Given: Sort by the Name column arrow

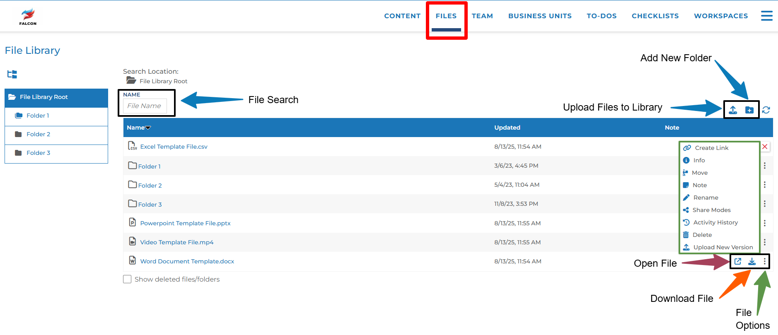Looking at the screenshot, I should (x=148, y=128).
